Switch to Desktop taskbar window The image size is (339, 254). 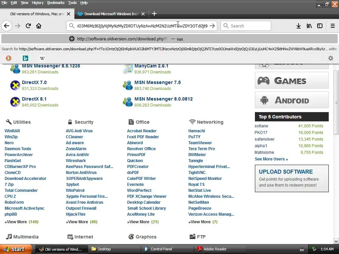(114, 249)
